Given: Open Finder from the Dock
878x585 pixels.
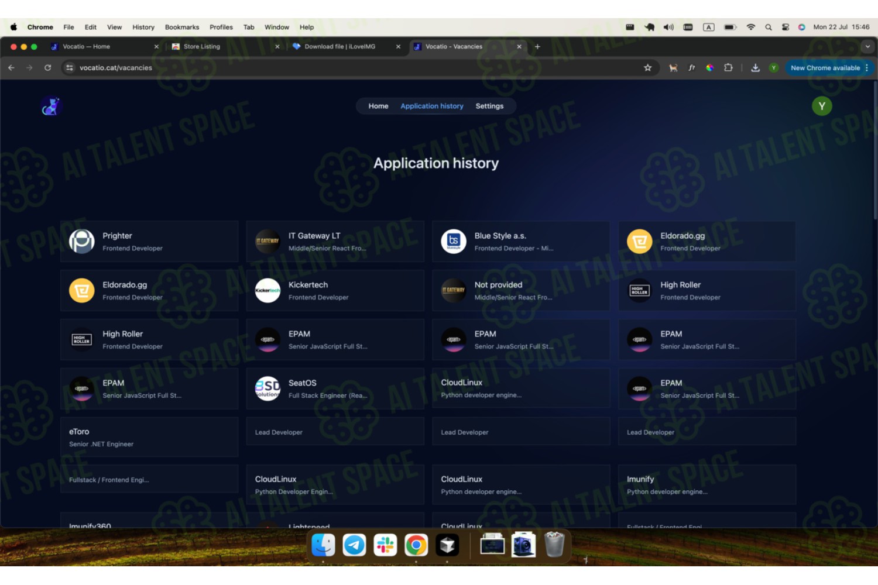Looking at the screenshot, I should (323, 545).
